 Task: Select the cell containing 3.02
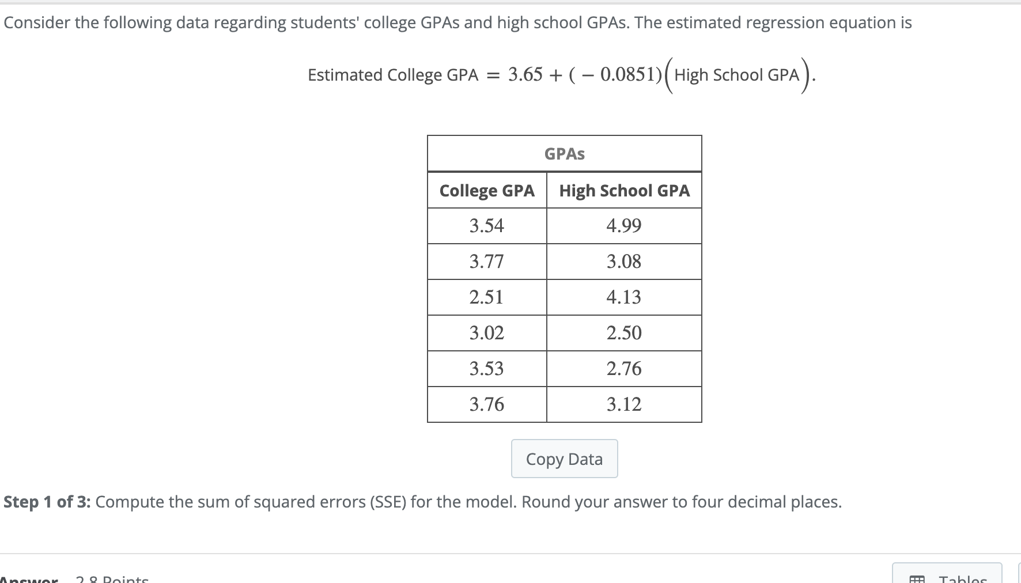pos(486,333)
